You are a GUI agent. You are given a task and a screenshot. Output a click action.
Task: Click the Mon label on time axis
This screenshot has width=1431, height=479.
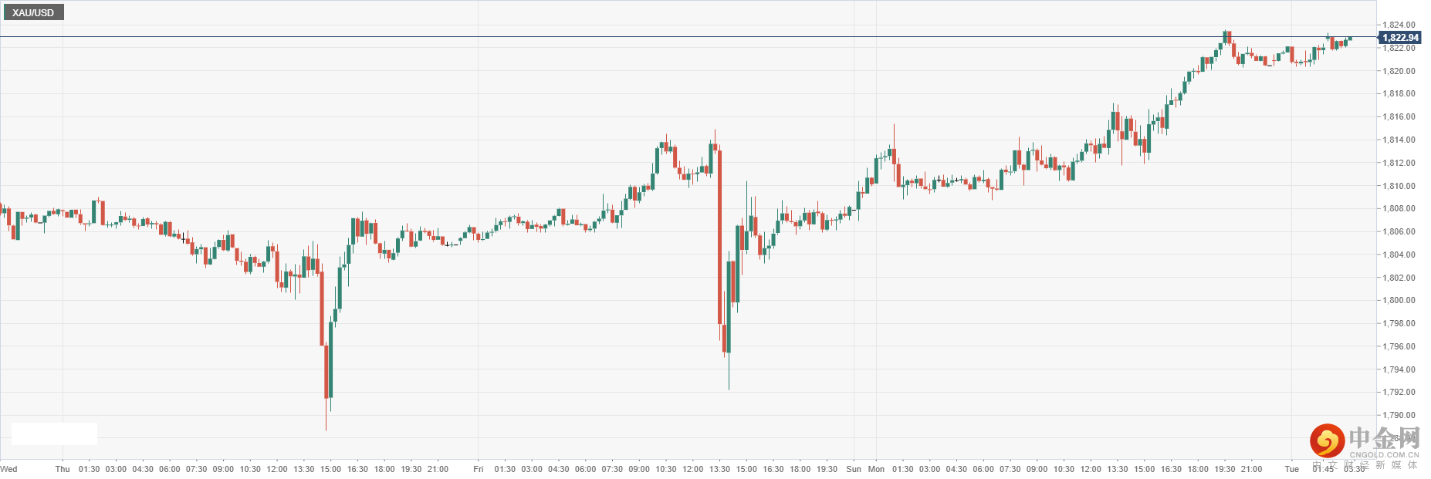coord(876,469)
